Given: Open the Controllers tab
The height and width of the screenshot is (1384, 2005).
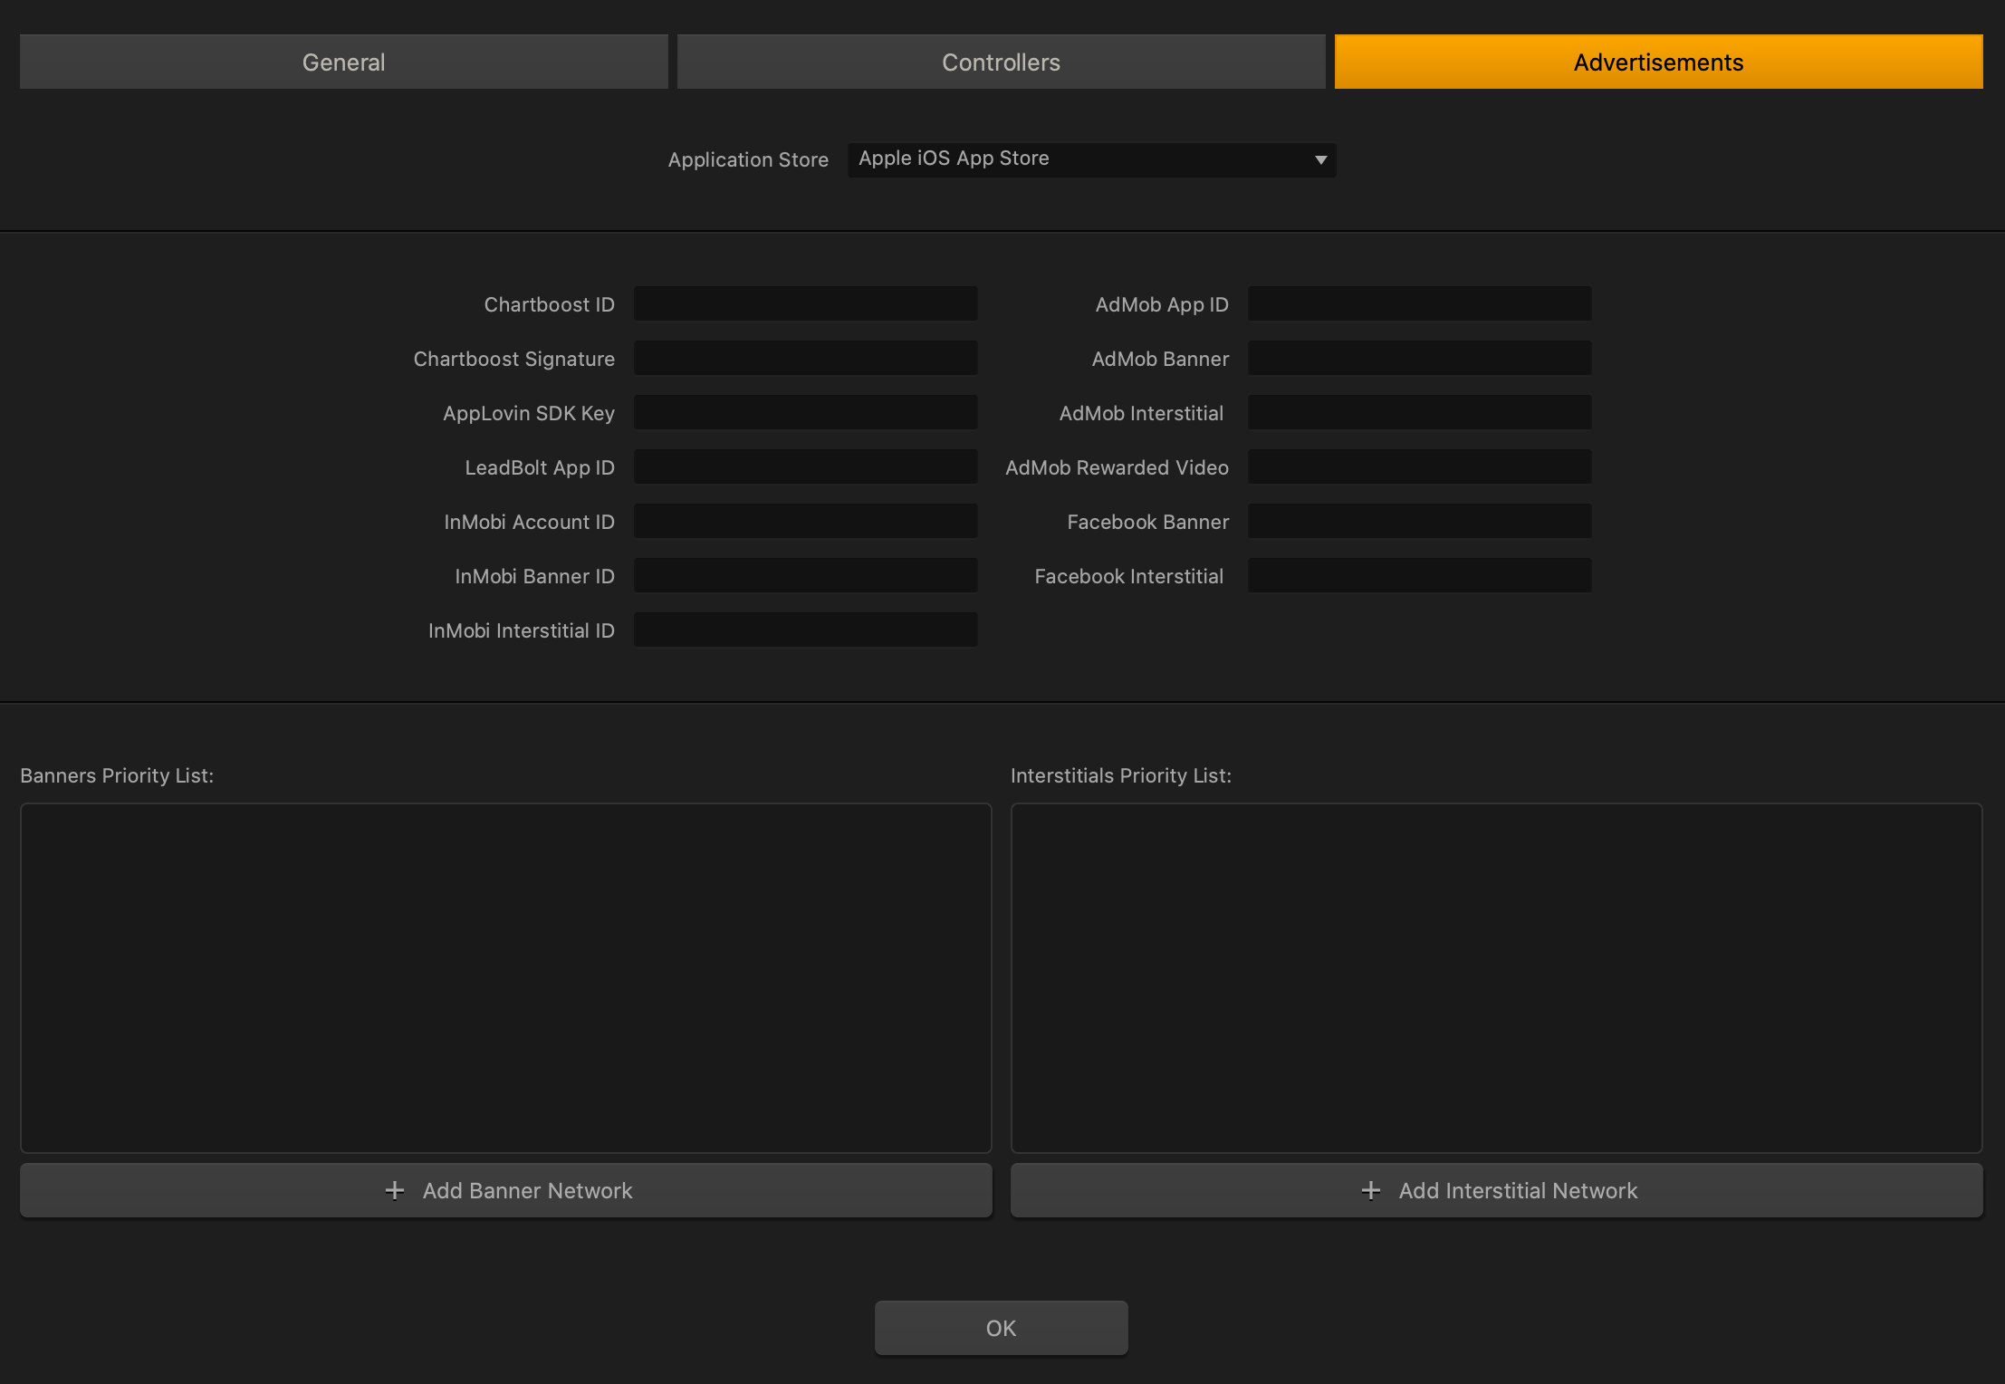Looking at the screenshot, I should [1001, 62].
